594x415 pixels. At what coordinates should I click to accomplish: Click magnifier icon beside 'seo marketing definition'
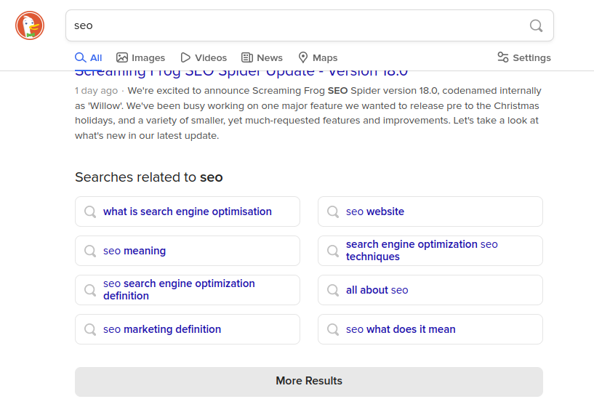pos(90,329)
